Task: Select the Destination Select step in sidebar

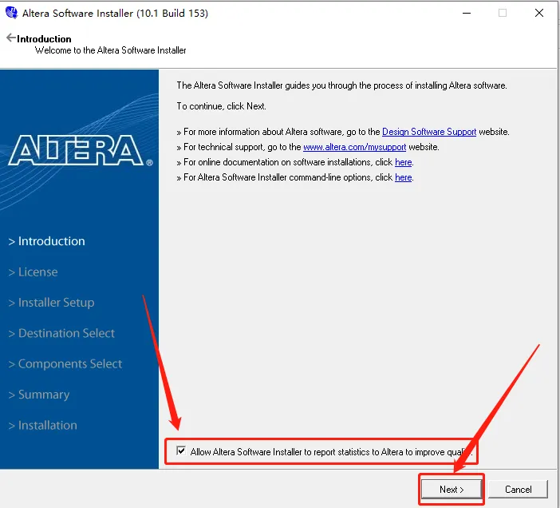Action: (61, 333)
